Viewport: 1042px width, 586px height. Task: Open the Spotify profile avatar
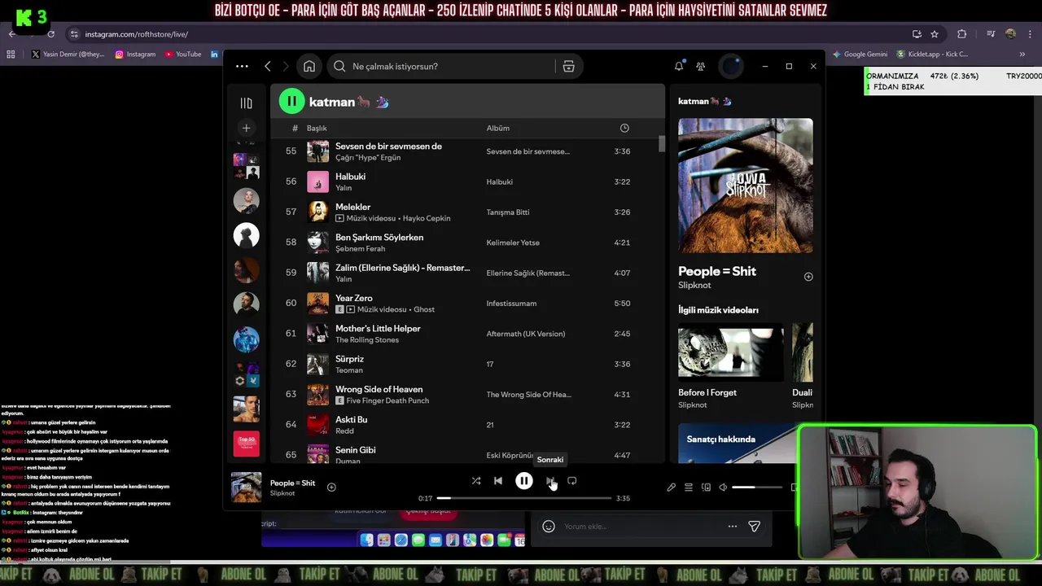pos(731,66)
